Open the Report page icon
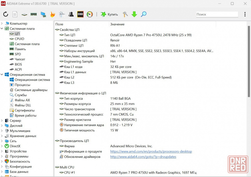251x177 pixels. [x=15, y=14]
